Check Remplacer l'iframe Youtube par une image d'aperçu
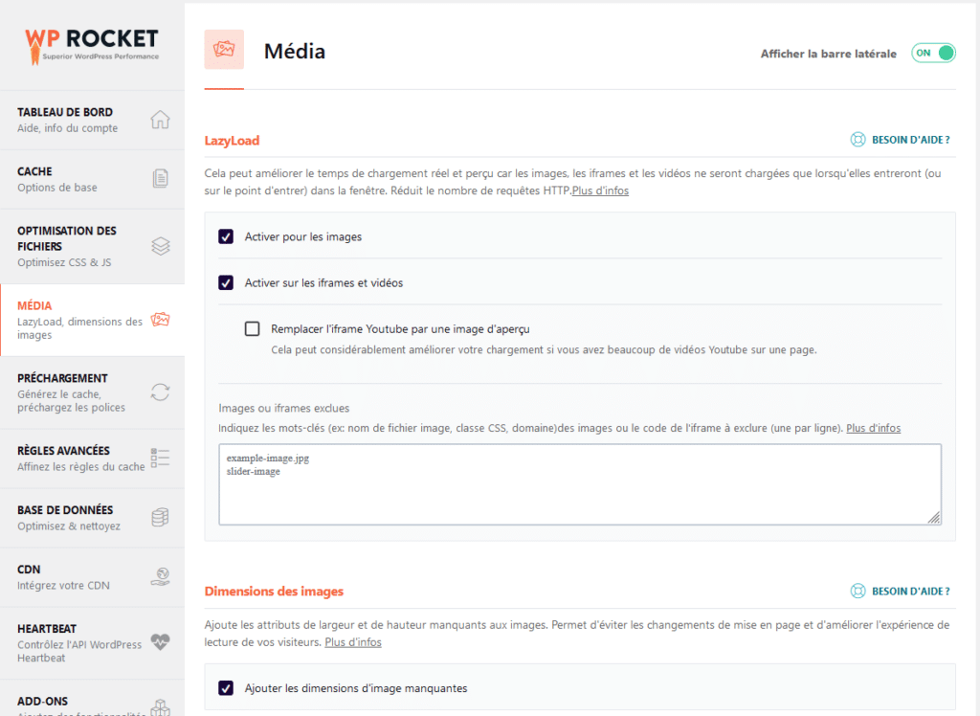Viewport: 980px width, 716px height. (x=252, y=329)
